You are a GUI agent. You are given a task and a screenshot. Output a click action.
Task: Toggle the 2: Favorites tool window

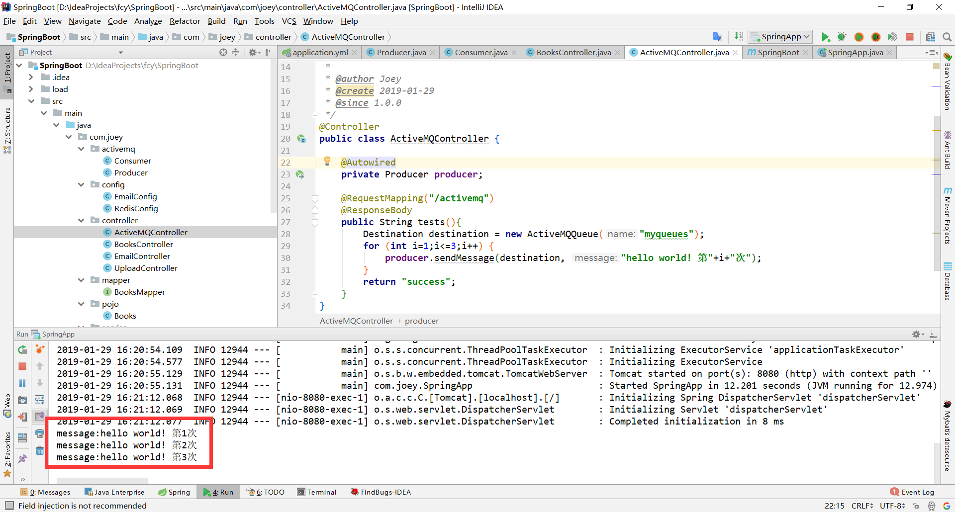point(7,454)
